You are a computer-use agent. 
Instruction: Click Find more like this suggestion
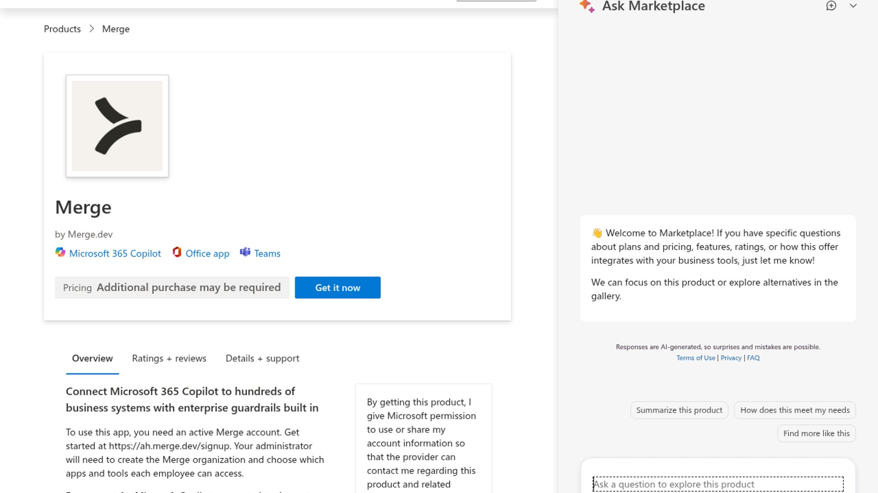tap(816, 433)
